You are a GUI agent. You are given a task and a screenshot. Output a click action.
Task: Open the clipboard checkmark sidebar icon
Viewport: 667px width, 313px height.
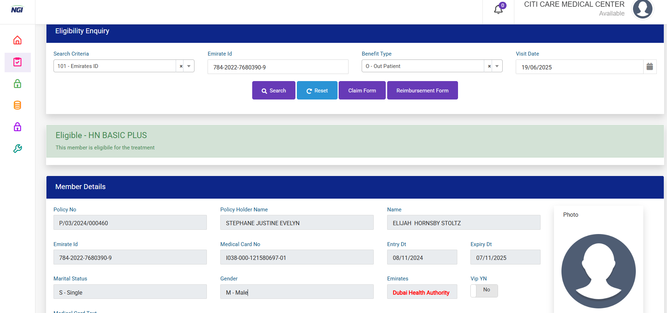(17, 62)
